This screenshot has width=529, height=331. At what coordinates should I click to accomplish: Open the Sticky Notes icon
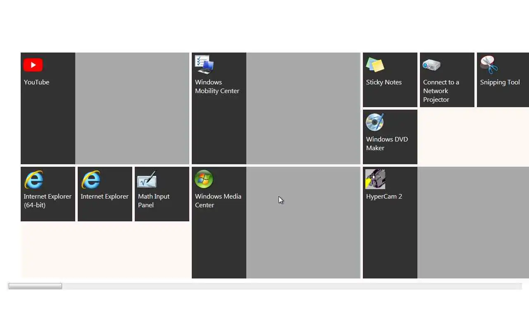(375, 65)
